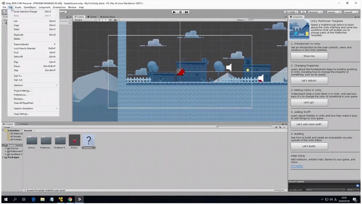Open the File menu
Image resolution: width=362 pixels, height=204 pixels.
pyautogui.click(x=4, y=7)
